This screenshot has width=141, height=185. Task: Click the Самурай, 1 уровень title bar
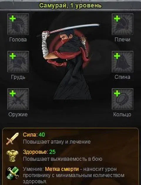click(70, 5)
